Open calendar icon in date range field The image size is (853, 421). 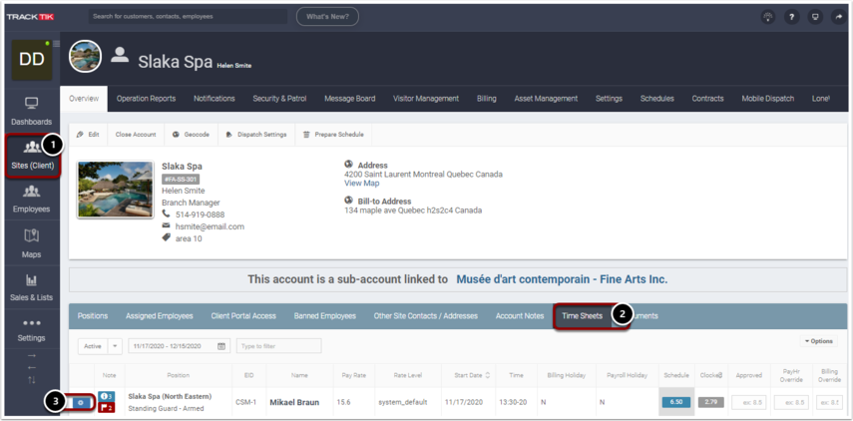tap(221, 346)
